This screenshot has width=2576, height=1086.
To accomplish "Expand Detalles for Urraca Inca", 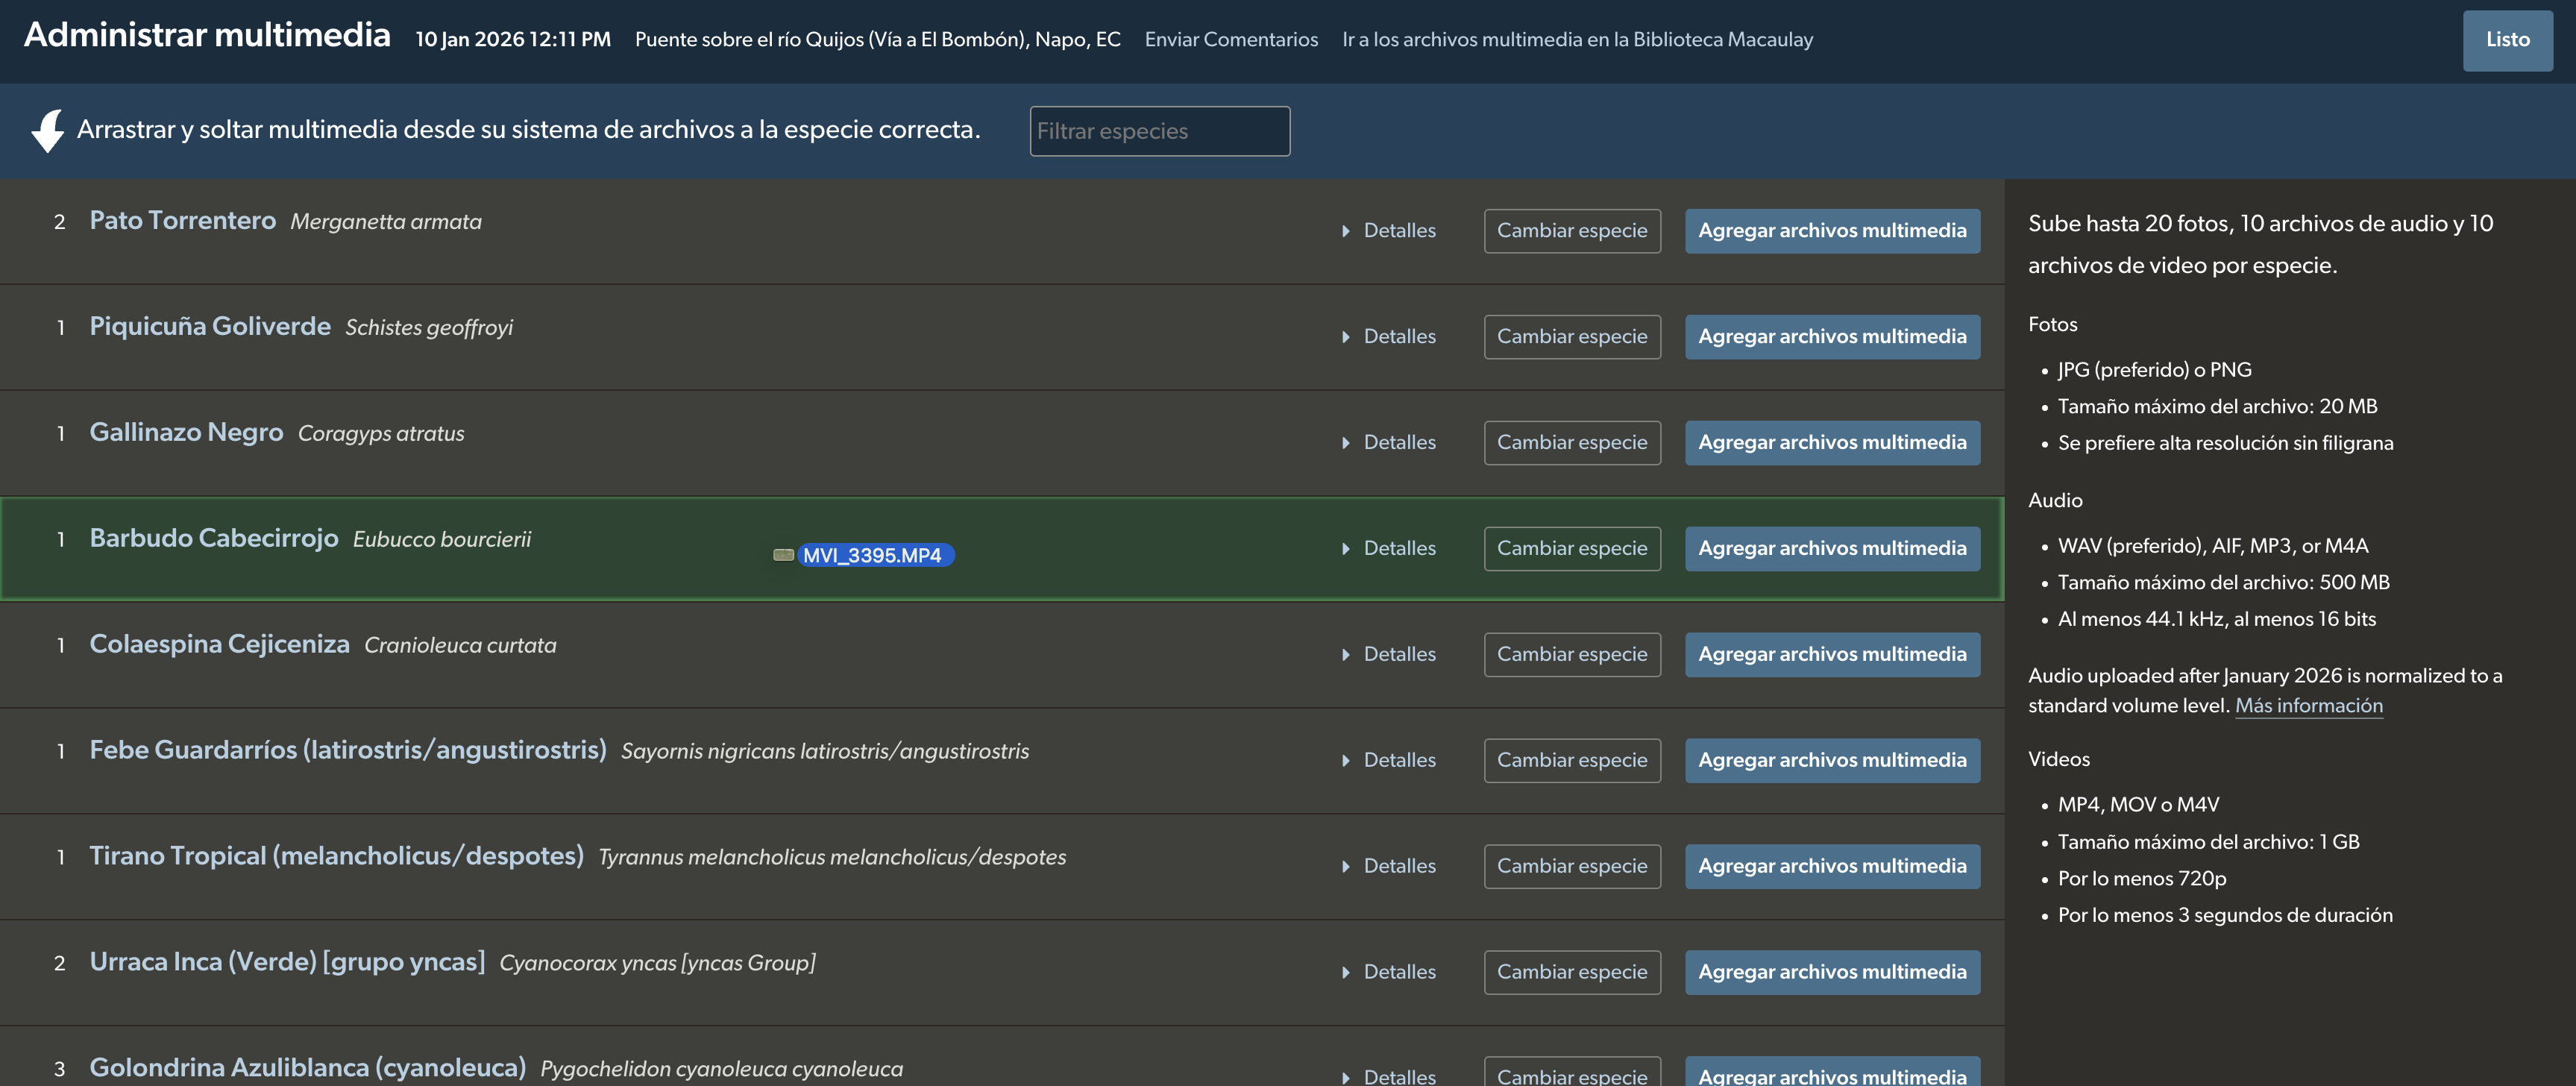I will pyautogui.click(x=1389, y=972).
